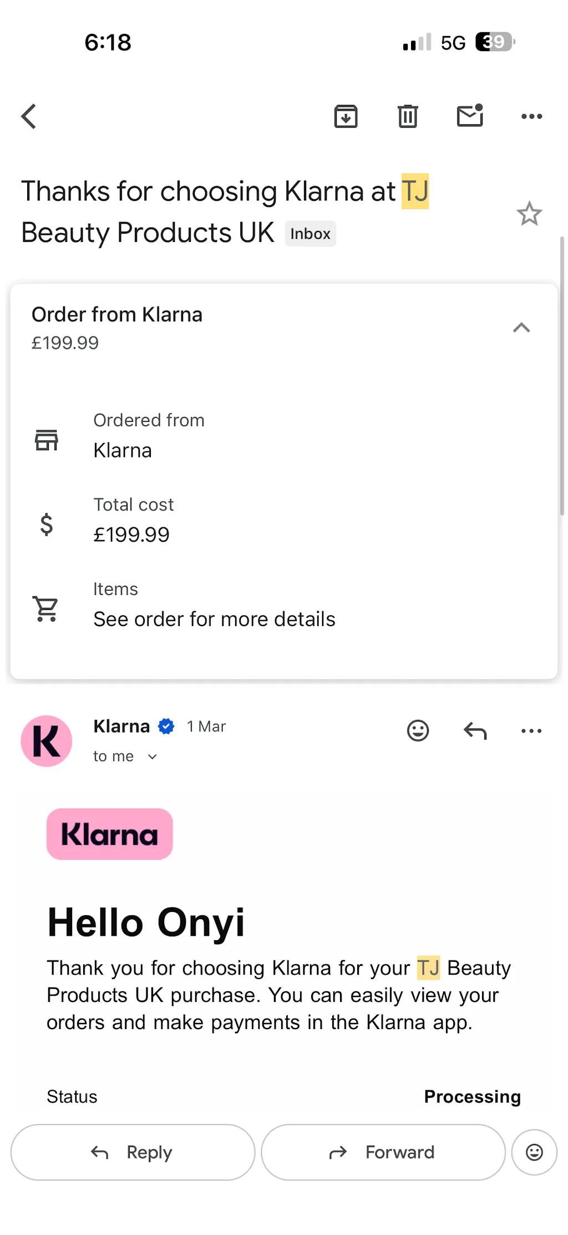Tap the reply arrow beside the sender
Image resolution: width=568 pixels, height=1235 pixels.
[475, 730]
